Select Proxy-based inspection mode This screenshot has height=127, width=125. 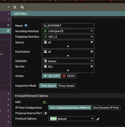coord(66,86)
